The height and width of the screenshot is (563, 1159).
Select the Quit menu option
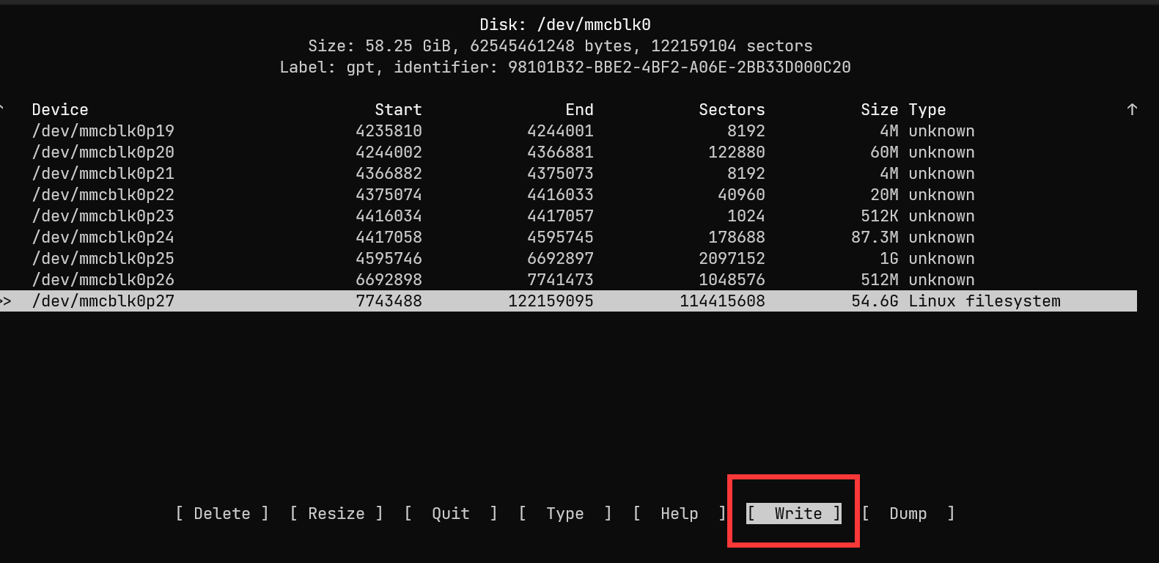(450, 513)
